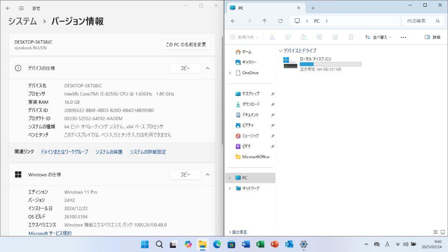Open the Explorer see more (…) menu
The height and width of the screenshot is (252, 448).
point(403,37)
